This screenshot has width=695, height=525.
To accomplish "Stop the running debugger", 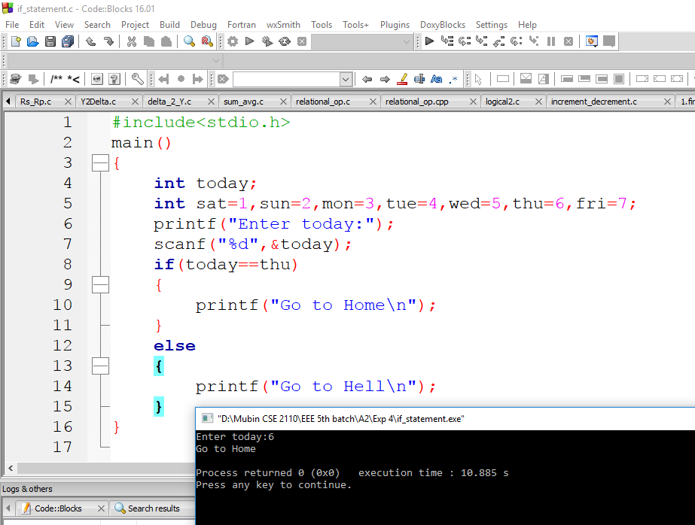I will click(569, 42).
